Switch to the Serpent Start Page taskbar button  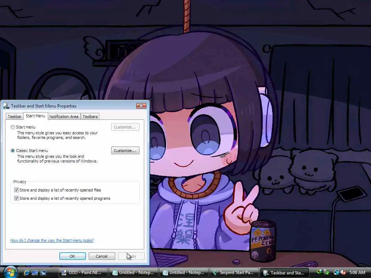point(234,273)
